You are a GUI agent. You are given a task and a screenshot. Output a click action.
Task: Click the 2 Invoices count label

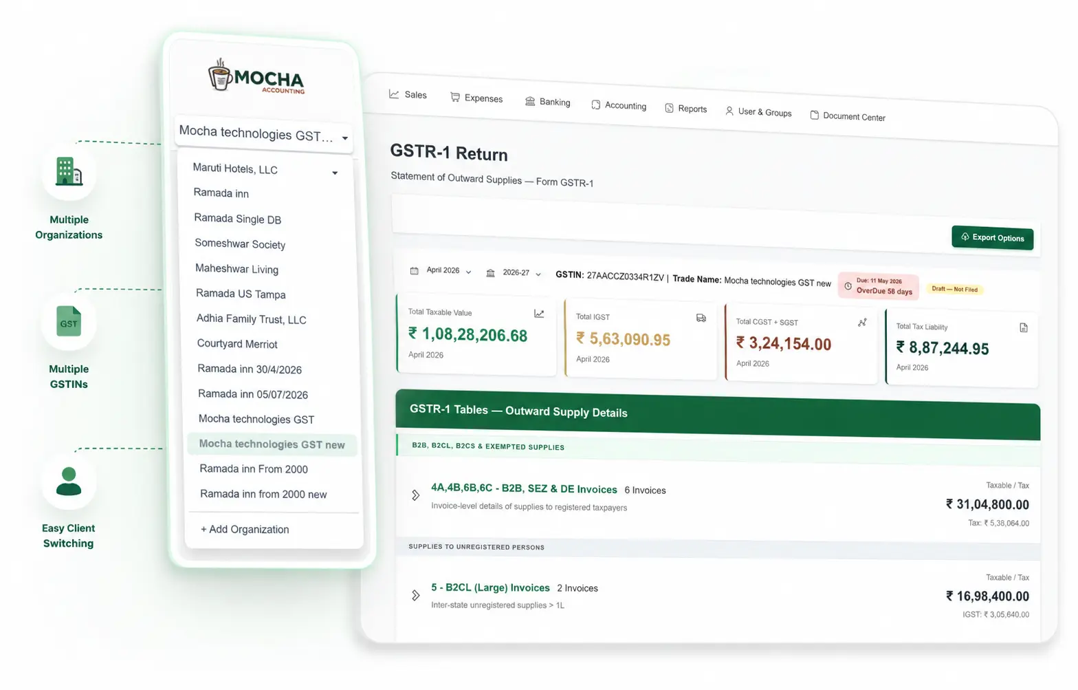(577, 588)
